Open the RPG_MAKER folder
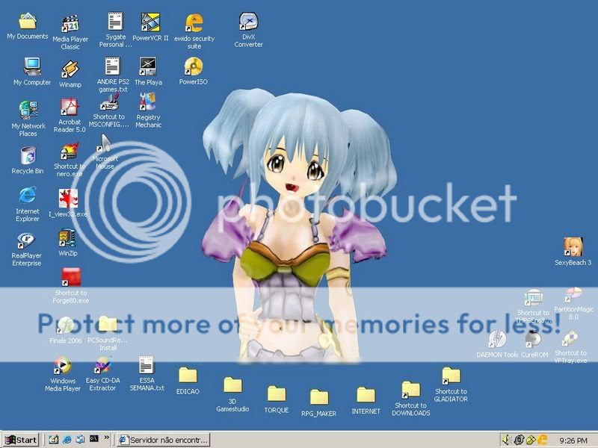 pos(319,397)
